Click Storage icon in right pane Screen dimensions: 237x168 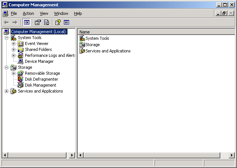click(x=82, y=45)
